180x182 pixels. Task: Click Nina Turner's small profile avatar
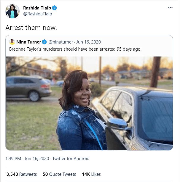click(x=12, y=42)
